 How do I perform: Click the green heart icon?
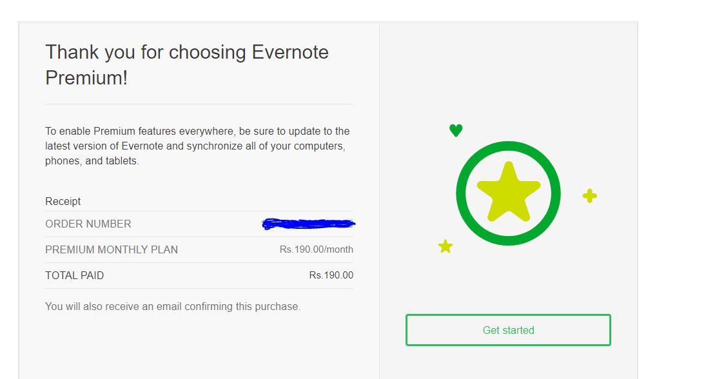pos(456,131)
